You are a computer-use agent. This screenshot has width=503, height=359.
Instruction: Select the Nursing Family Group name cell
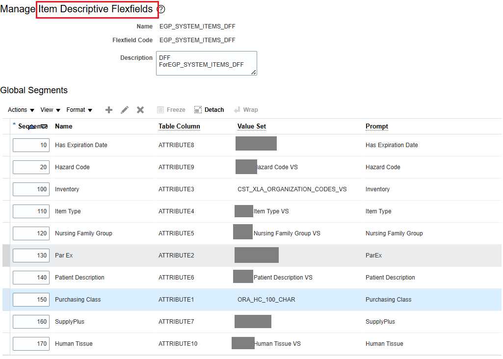[83, 233]
